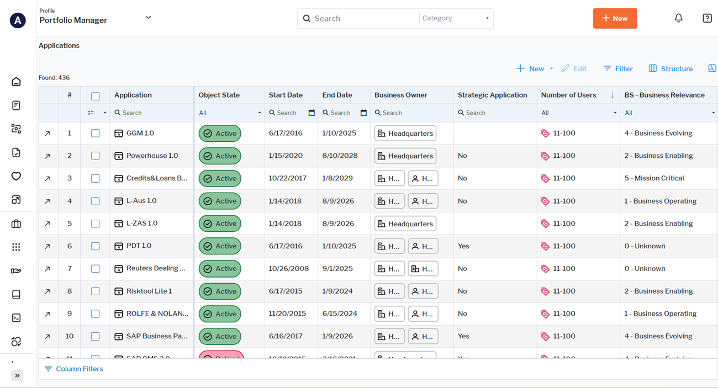Click the orange New button
The image size is (718, 388).
click(x=615, y=18)
